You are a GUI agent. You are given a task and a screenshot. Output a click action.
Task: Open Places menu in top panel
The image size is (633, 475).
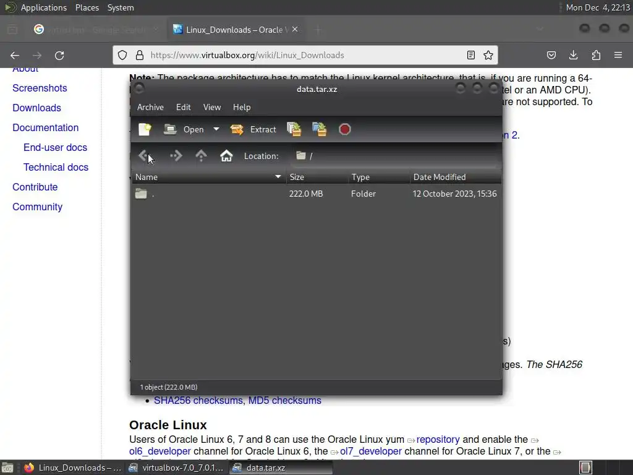tap(87, 7)
